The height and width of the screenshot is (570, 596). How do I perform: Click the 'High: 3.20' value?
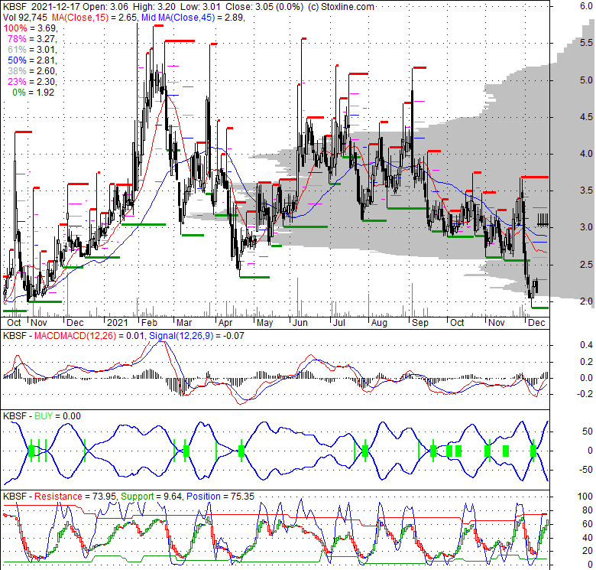154,7
